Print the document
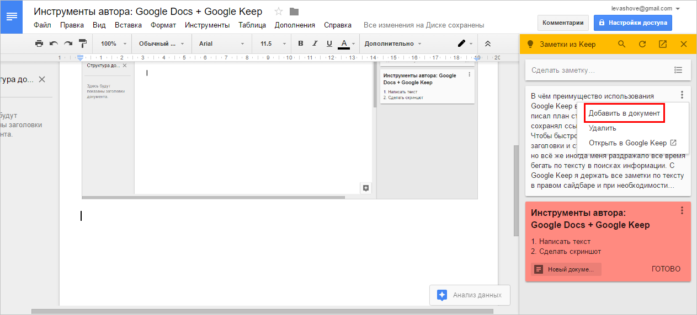The width and height of the screenshot is (697, 315). tap(39, 44)
